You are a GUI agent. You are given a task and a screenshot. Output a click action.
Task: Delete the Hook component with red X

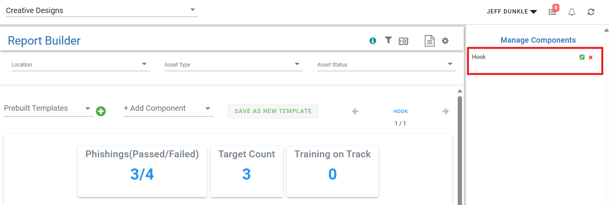(591, 57)
